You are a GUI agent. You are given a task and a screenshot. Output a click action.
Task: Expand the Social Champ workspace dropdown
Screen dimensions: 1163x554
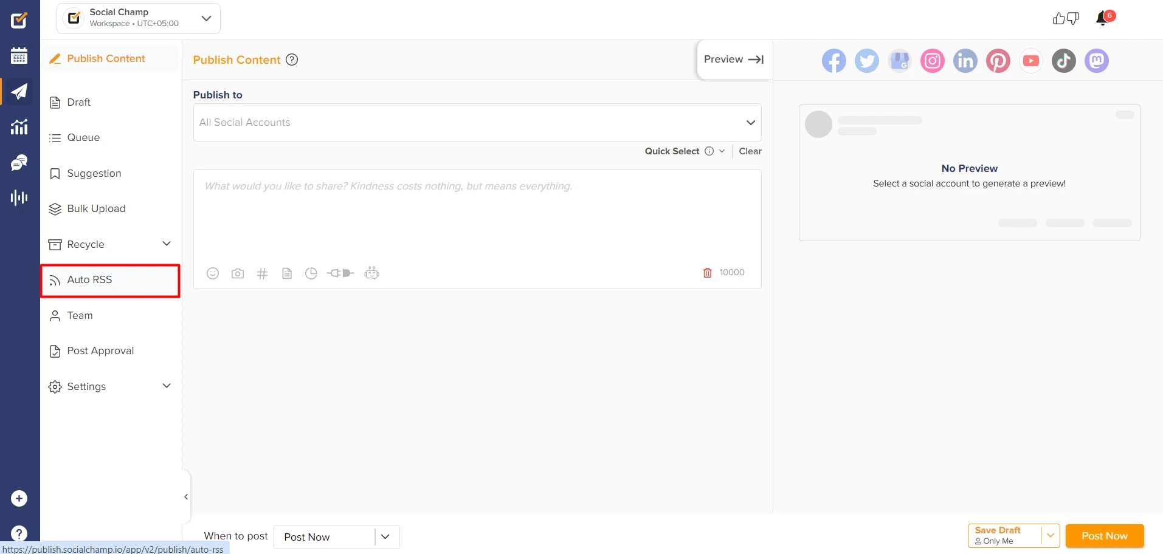point(207,18)
